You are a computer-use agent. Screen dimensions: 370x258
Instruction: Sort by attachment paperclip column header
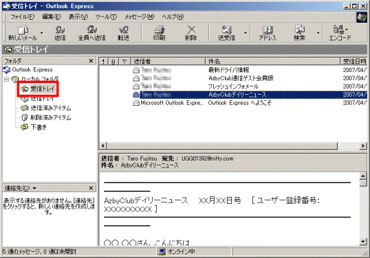click(113, 62)
